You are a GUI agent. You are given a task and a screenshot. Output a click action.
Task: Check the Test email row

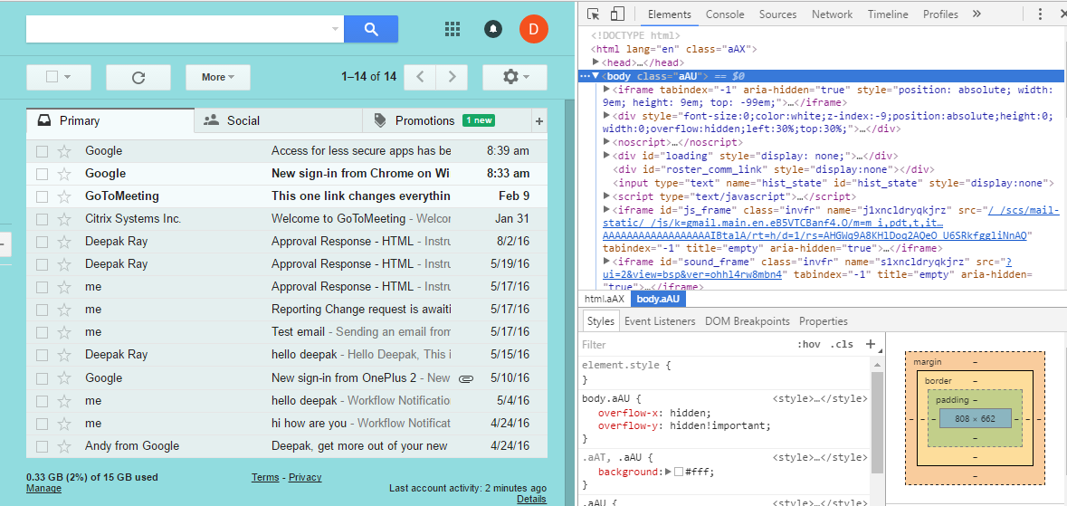click(x=43, y=333)
